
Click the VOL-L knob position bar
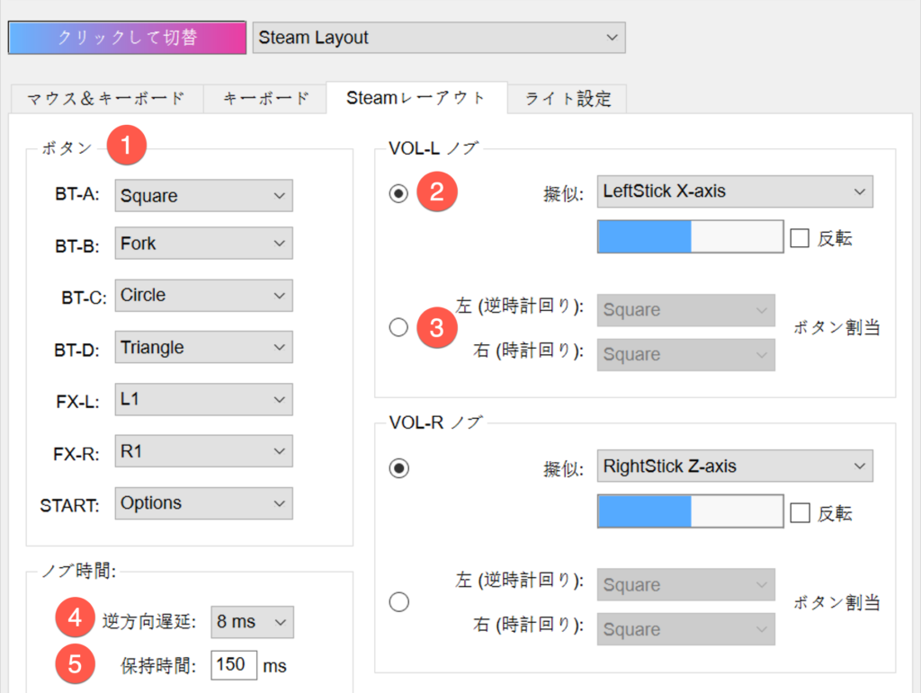pos(690,236)
